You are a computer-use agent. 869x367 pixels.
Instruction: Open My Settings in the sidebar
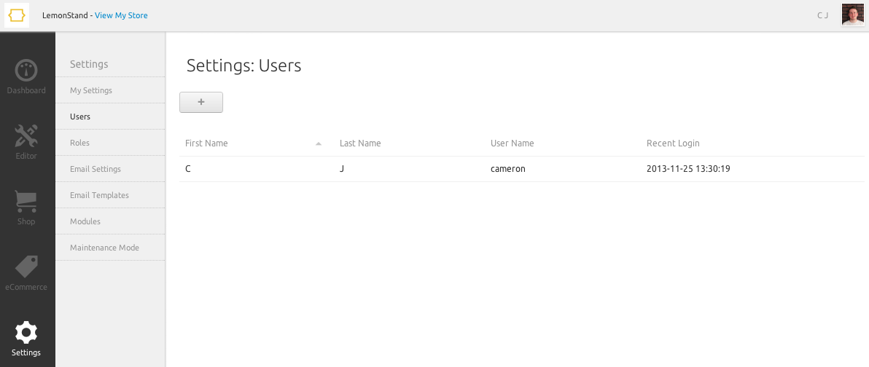point(110,90)
